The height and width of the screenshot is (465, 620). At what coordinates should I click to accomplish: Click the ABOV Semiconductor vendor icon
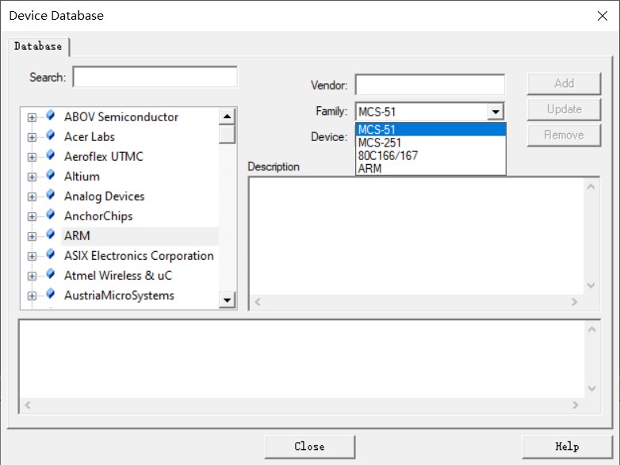click(50, 116)
